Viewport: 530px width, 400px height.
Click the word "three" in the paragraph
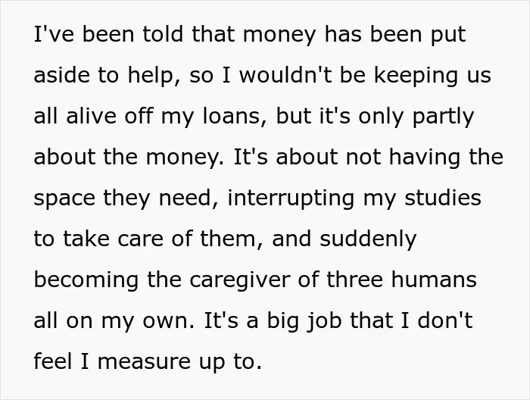[x=355, y=280]
